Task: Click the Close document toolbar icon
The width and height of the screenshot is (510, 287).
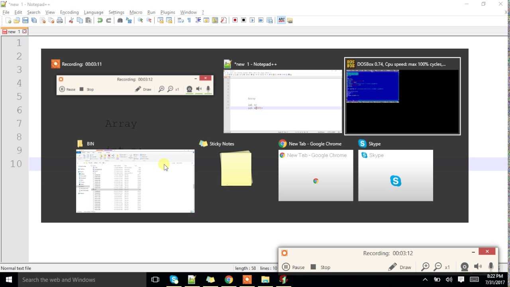Action: [x=43, y=20]
